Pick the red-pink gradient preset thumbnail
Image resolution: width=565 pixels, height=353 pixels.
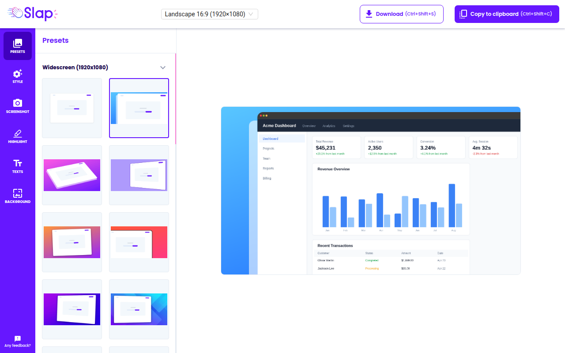[139, 242]
